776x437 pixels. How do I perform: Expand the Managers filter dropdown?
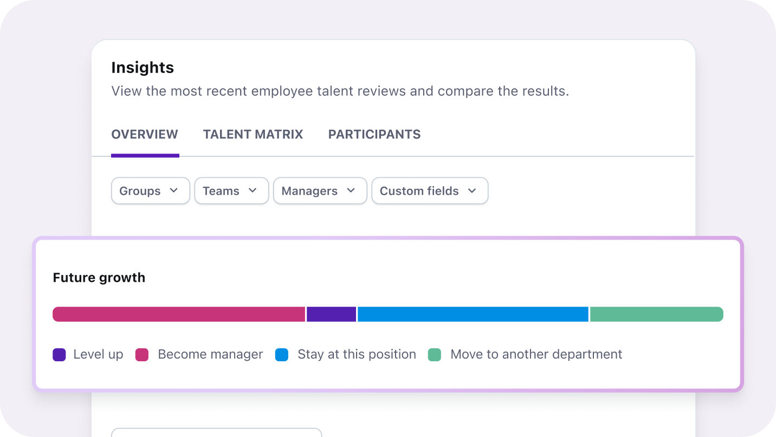click(320, 191)
